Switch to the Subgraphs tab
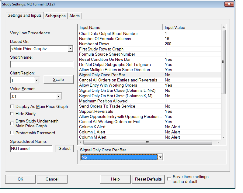The width and height of the screenshot is (243, 193). pos(55,16)
